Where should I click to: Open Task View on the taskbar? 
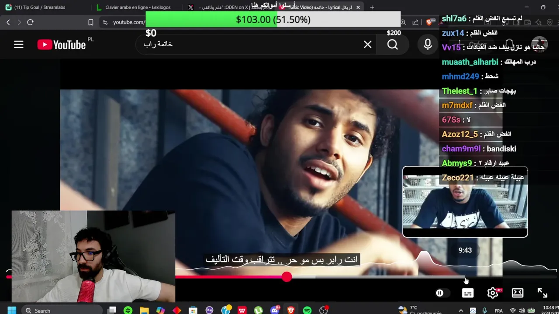[x=112, y=311]
